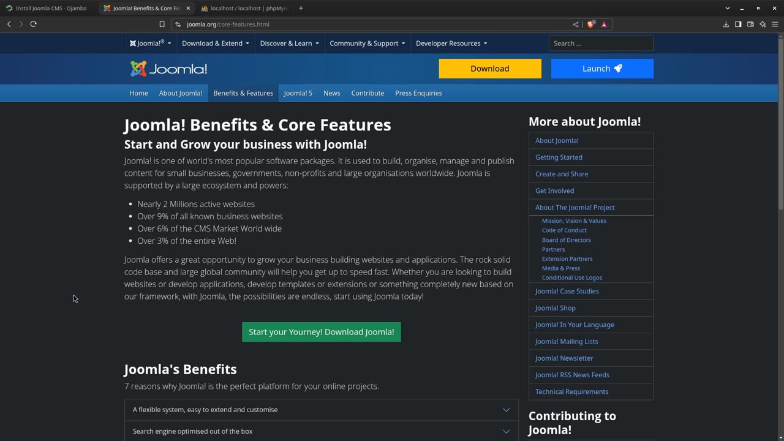The height and width of the screenshot is (441, 784).
Task: Click 'Start your Yourney! Download Joomla!' button
Action: [322, 332]
